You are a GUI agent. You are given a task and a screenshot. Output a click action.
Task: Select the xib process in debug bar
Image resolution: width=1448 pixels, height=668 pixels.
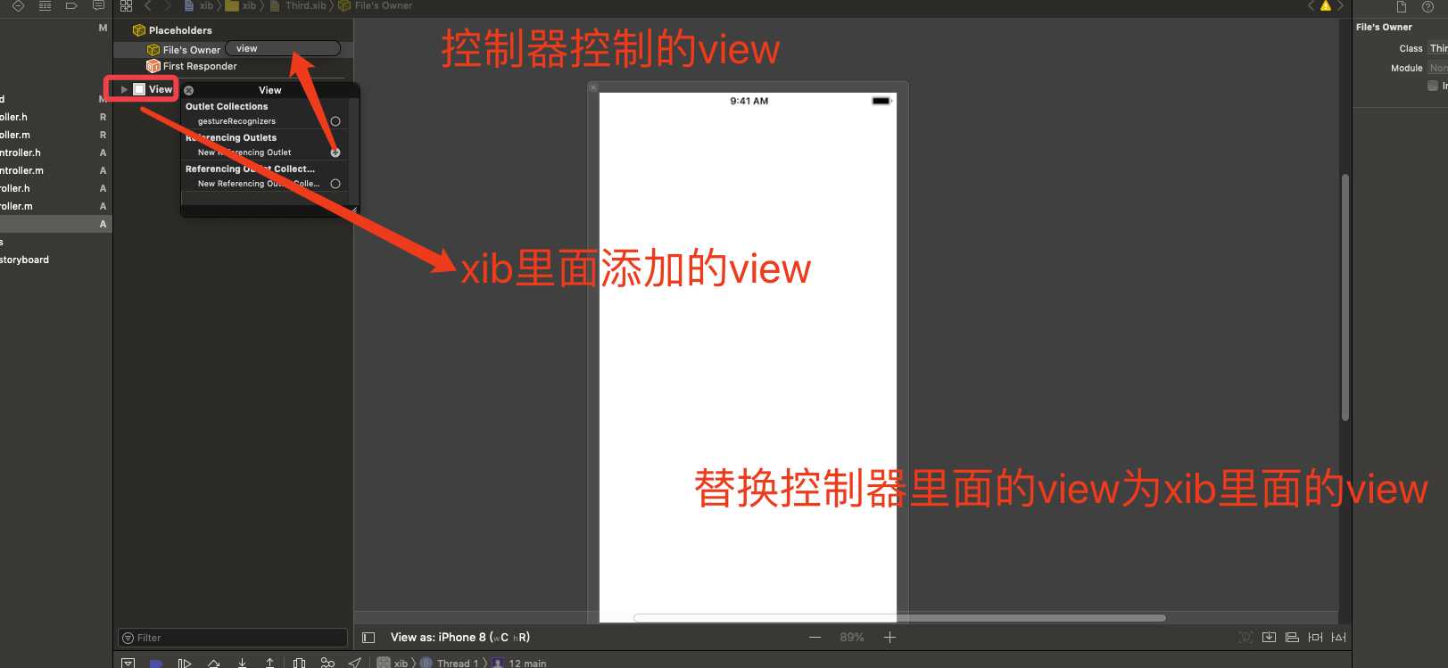pos(393,663)
